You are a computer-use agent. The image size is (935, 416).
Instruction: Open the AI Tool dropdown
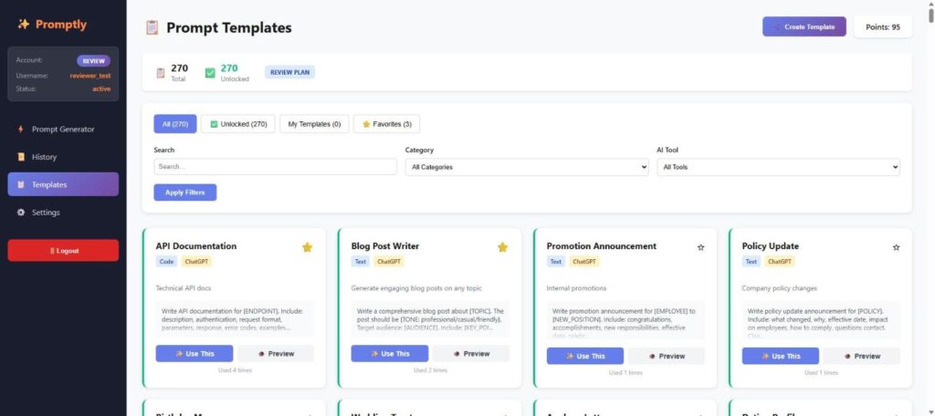click(x=778, y=168)
